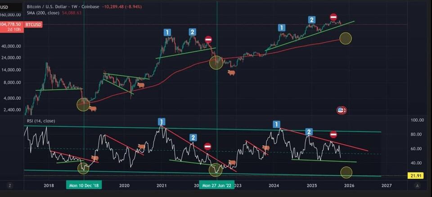432x197 pixels.
Task: Click the BTCUSD price line label
Action: click(x=33, y=25)
